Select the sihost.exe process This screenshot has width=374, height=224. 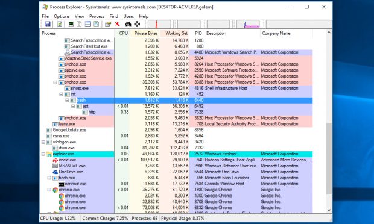pyautogui.click(x=80, y=88)
